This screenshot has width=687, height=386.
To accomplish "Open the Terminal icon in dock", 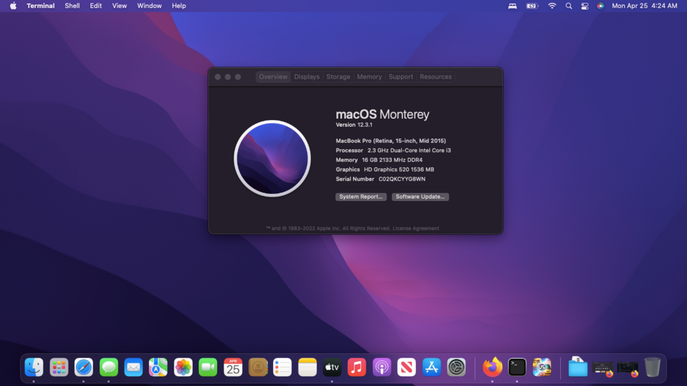I will click(517, 367).
